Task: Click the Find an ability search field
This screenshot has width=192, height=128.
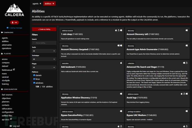Action: 45,43
